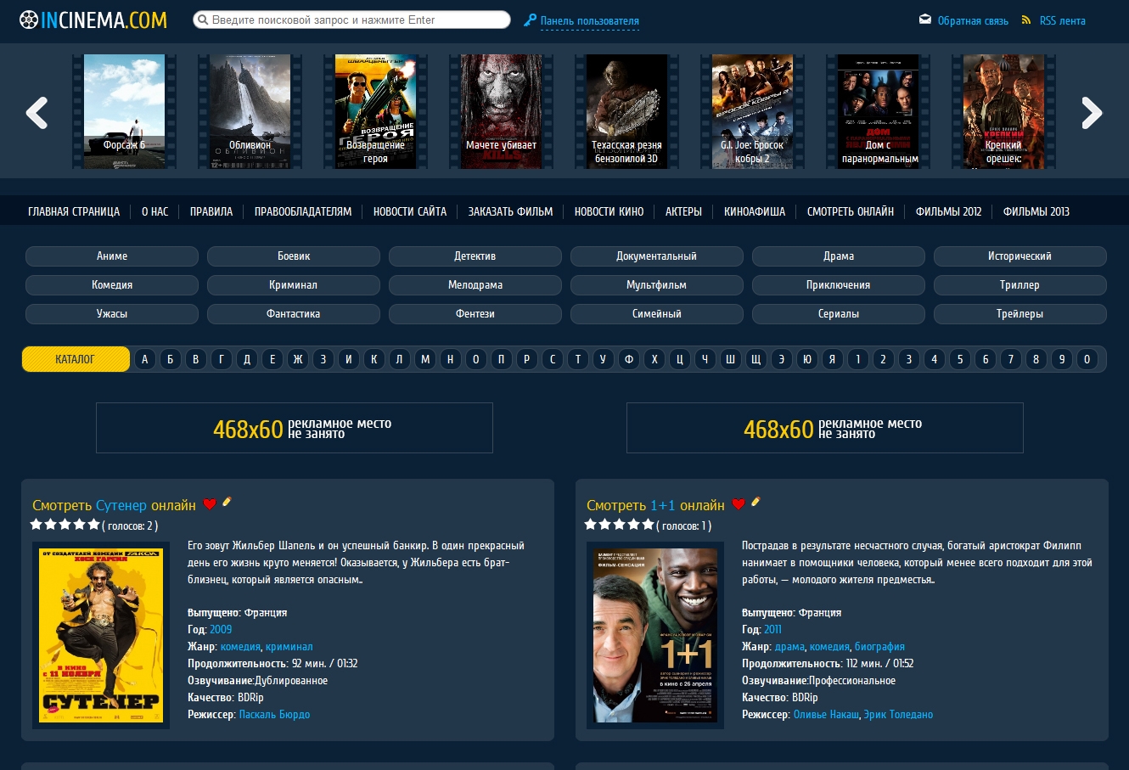1129x770 pixels.
Task: Focus the search query input field
Action: pyautogui.click(x=351, y=20)
